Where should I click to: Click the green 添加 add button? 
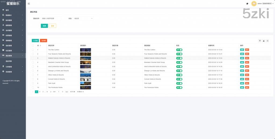tap(35, 41)
